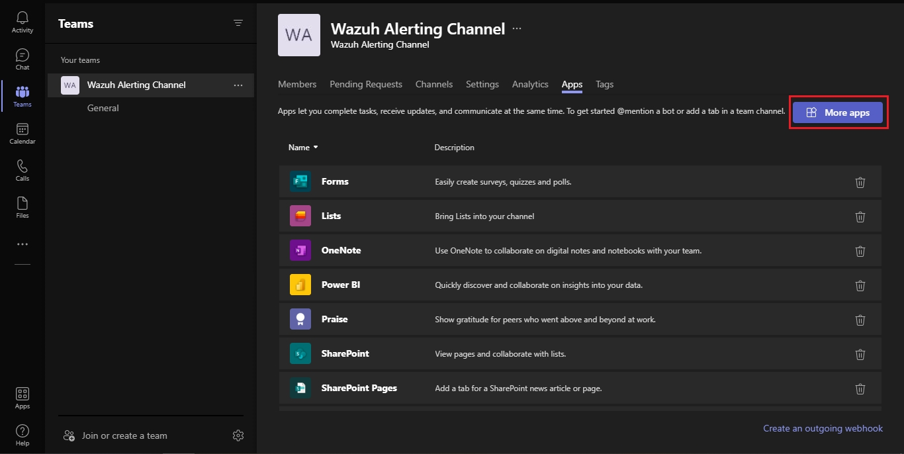Viewport: 904px width, 454px height.
Task: Switch to the Settings tab
Action: coord(482,84)
